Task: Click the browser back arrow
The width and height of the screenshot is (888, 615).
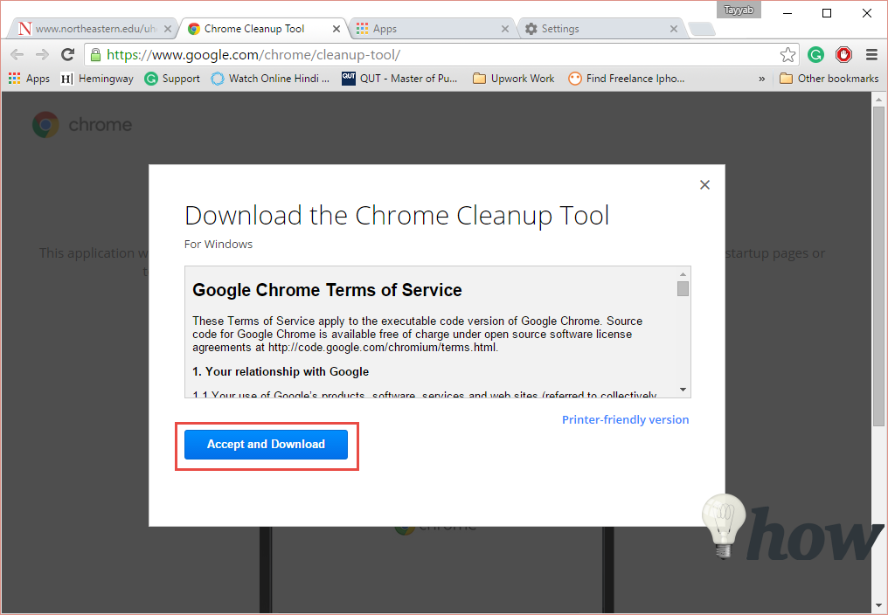Action: click(x=17, y=54)
